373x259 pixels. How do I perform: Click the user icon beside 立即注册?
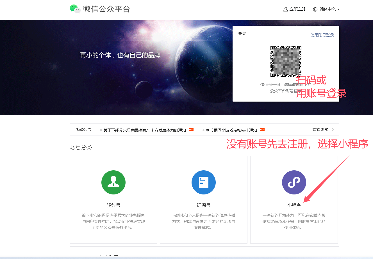click(286, 9)
